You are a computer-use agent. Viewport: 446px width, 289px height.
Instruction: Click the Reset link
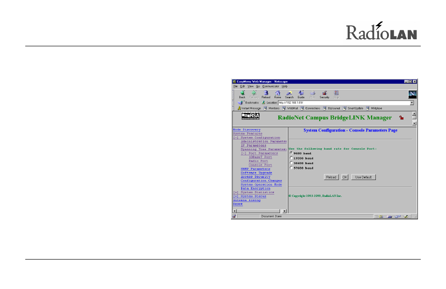tap(238, 204)
